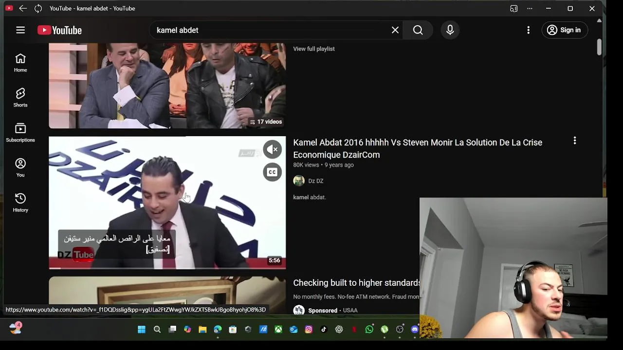Open the Dz DZ channel name
The height and width of the screenshot is (350, 623).
pos(315,181)
